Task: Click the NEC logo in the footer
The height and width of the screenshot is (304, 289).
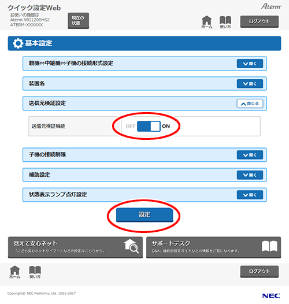Action: click(x=271, y=296)
